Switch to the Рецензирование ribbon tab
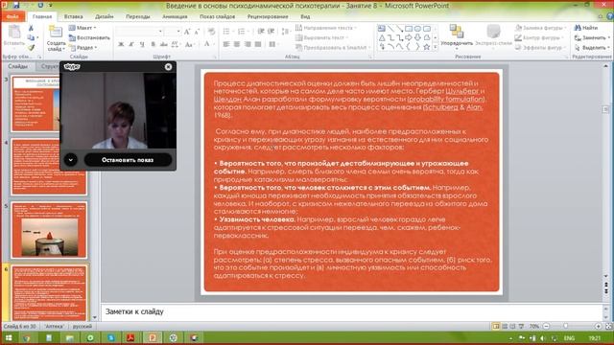The image size is (614, 345). [x=268, y=16]
